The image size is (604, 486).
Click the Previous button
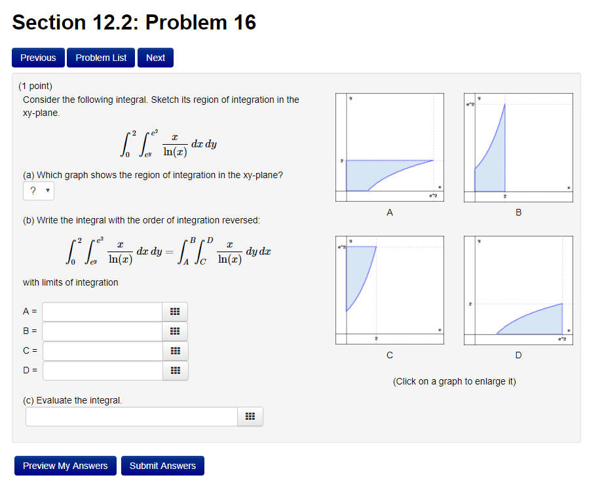coord(37,58)
